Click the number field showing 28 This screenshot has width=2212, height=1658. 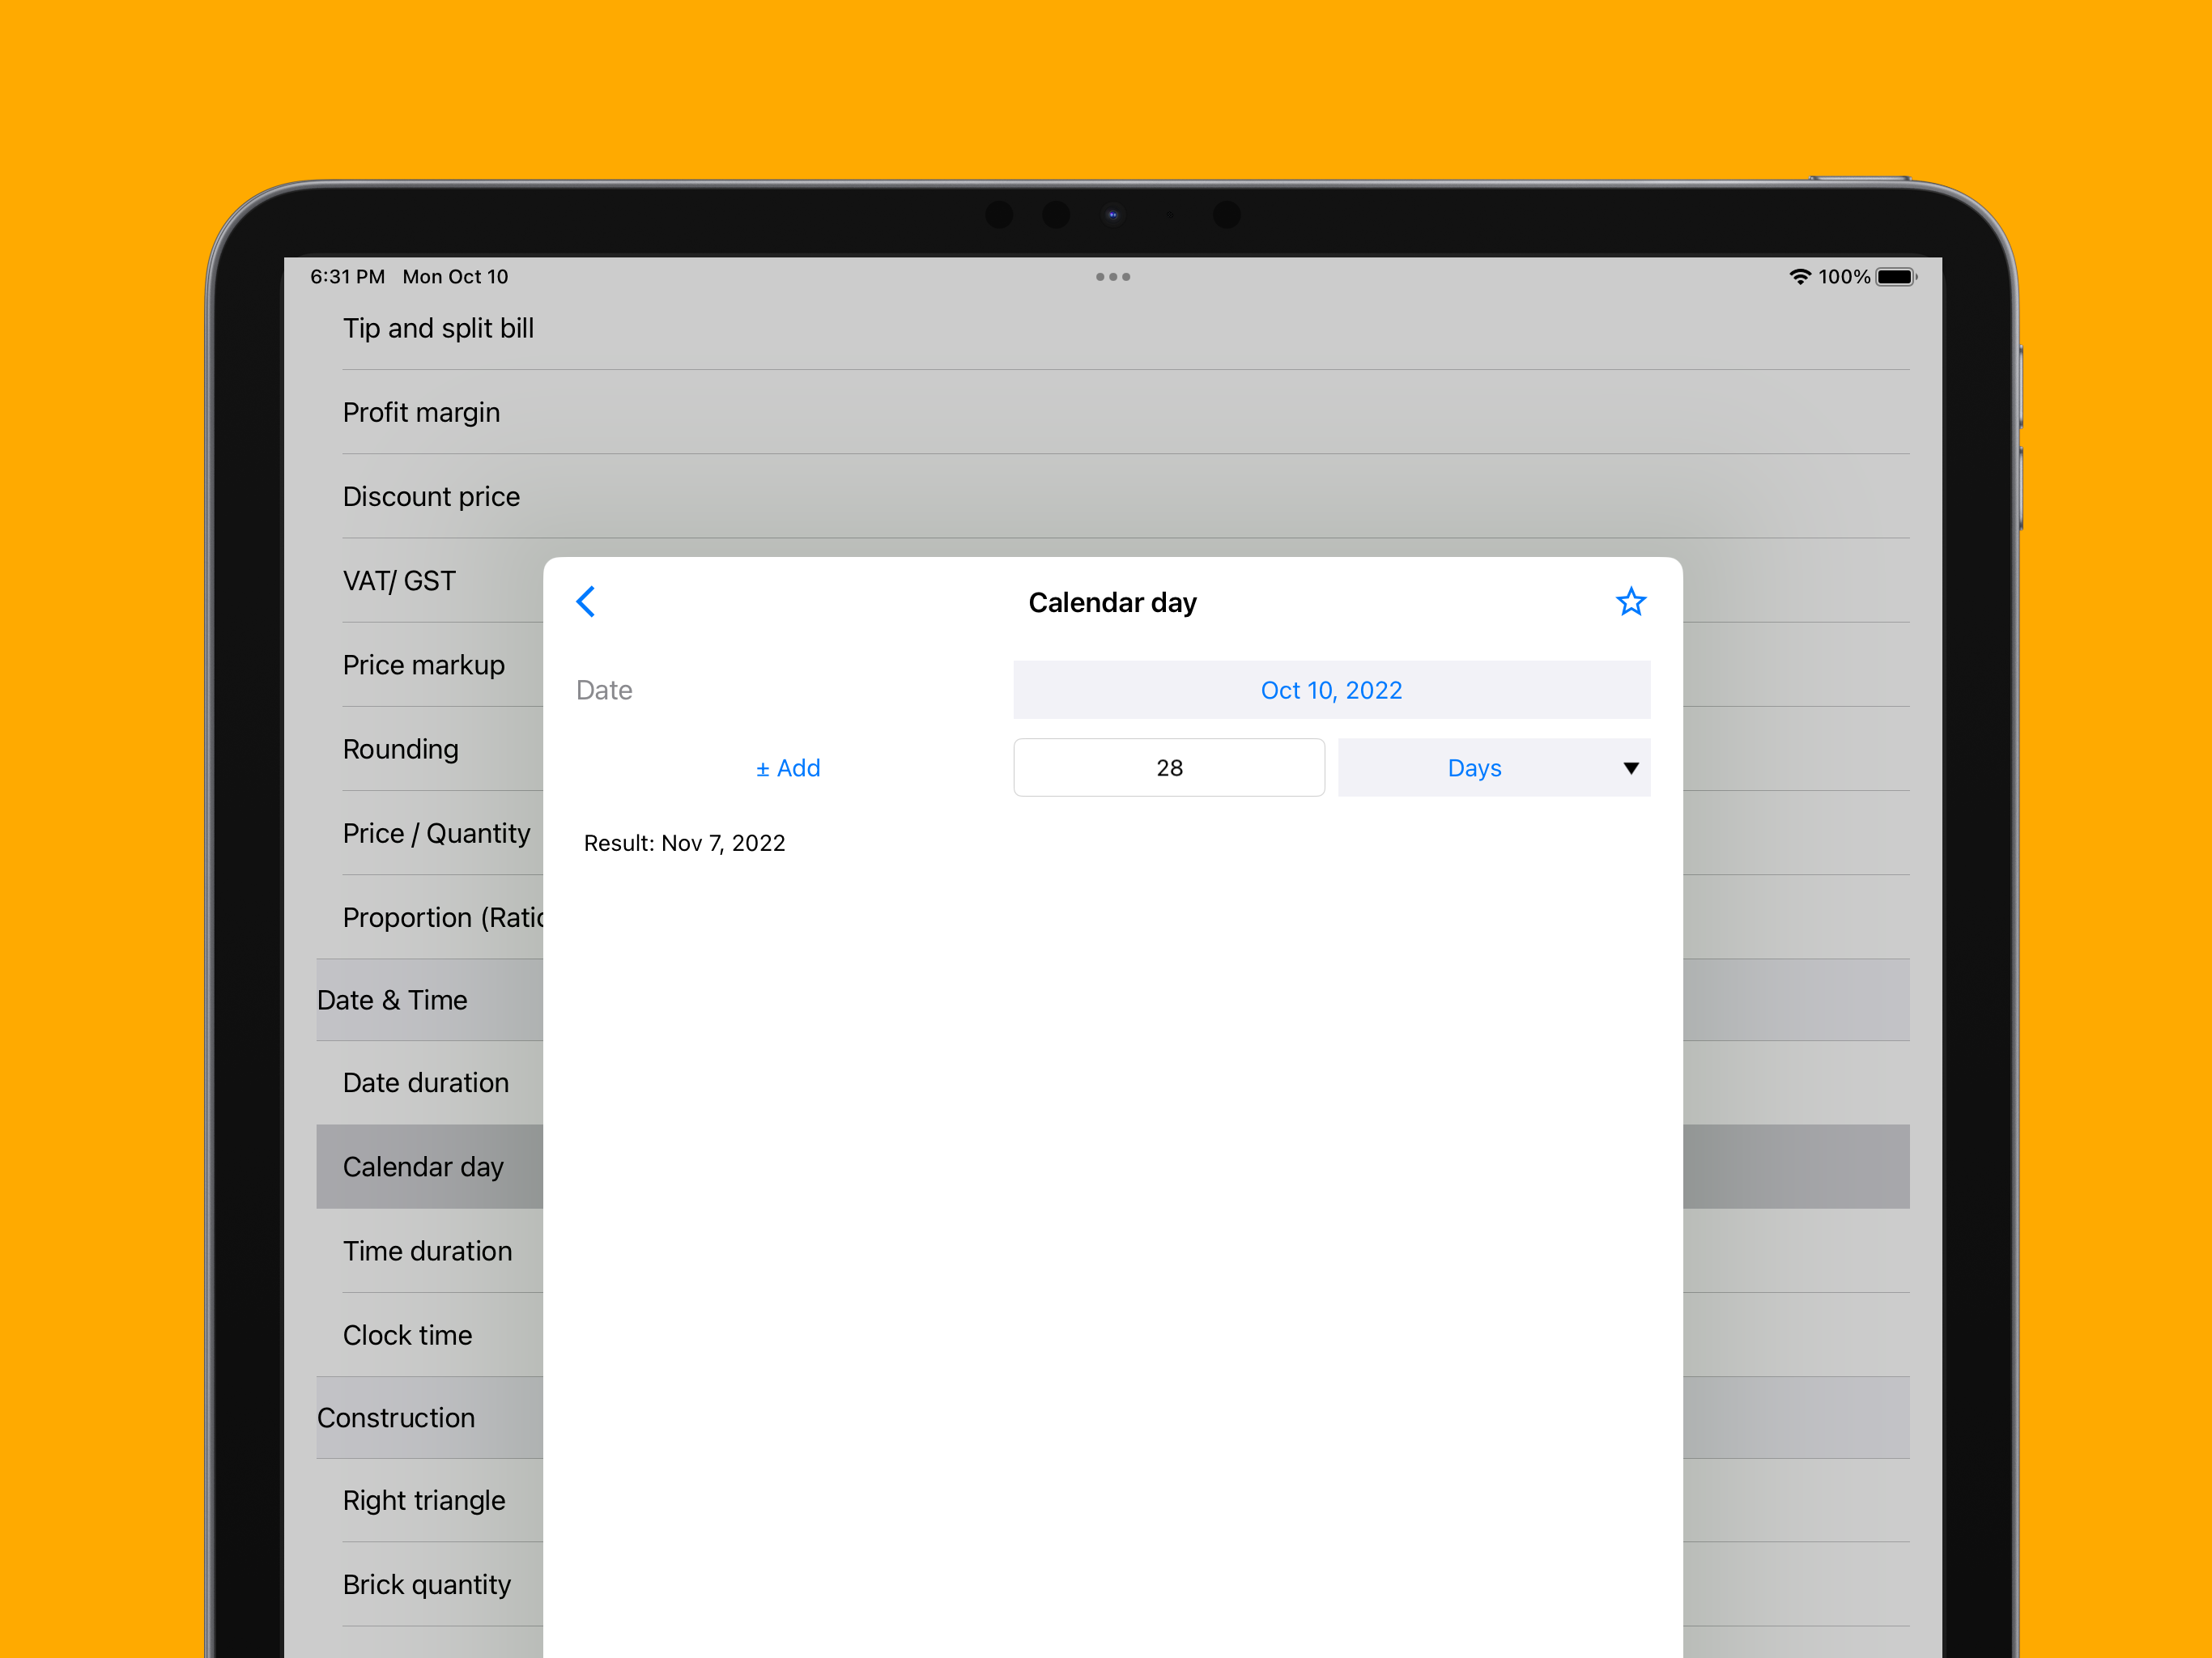[x=1168, y=768]
